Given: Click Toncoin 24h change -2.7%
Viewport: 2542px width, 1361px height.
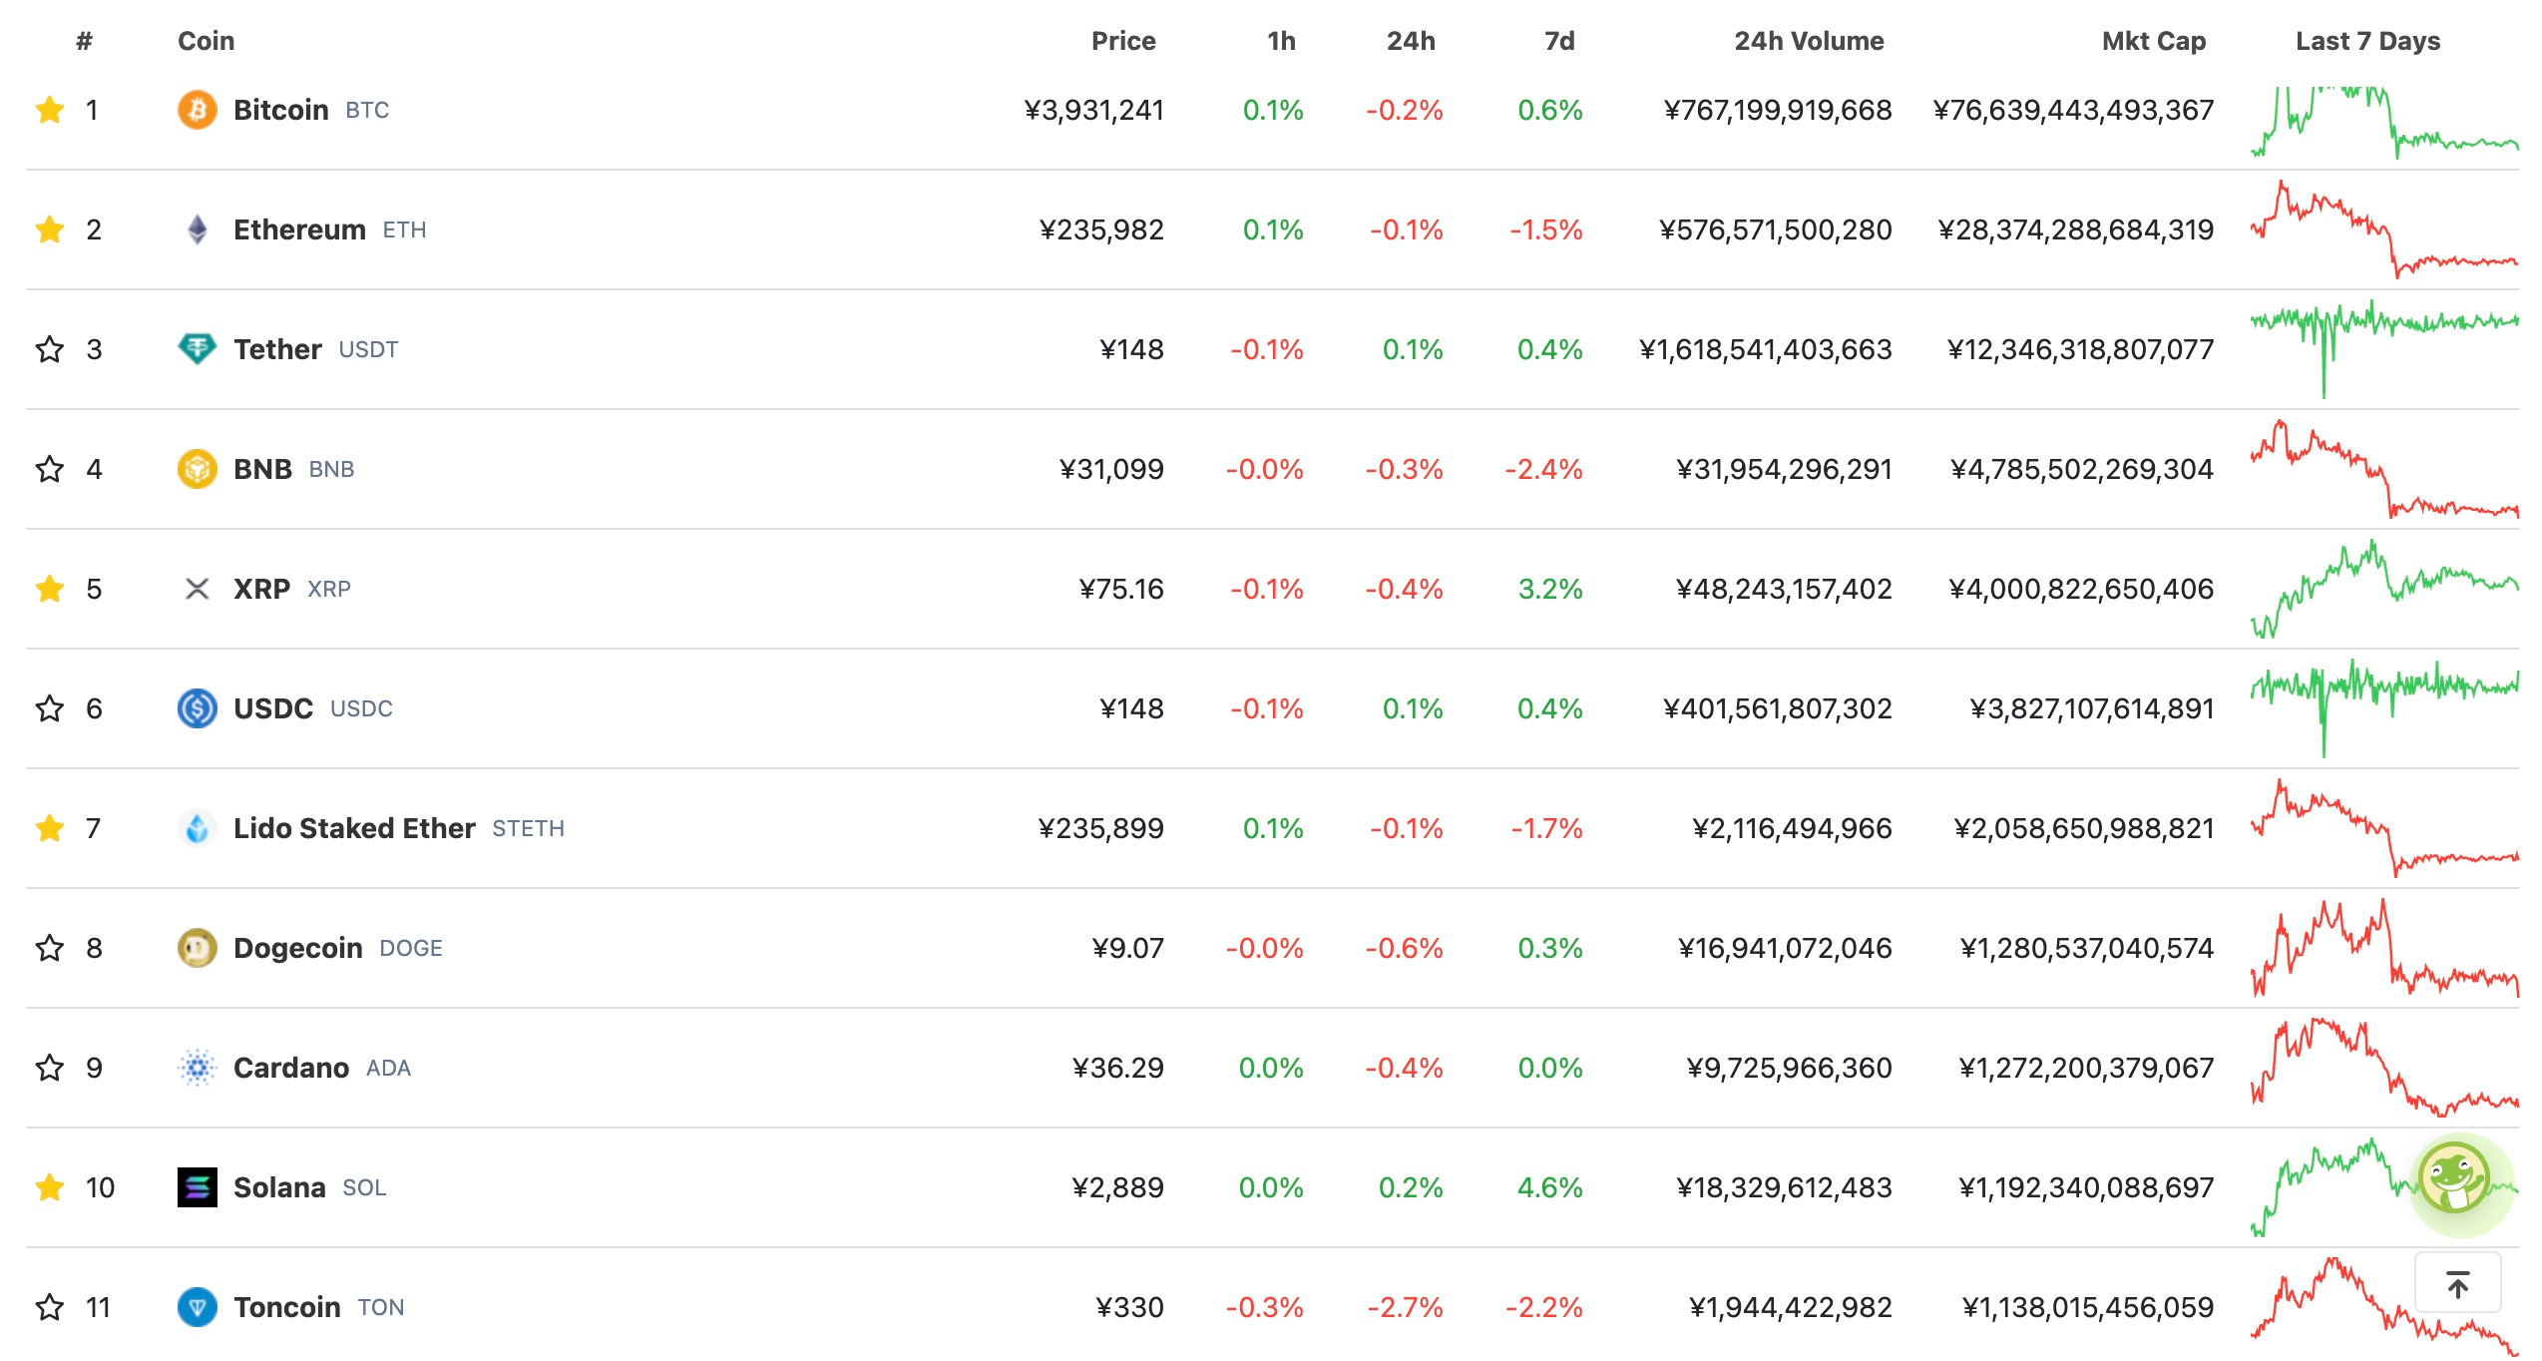Looking at the screenshot, I should coord(1405,1307).
